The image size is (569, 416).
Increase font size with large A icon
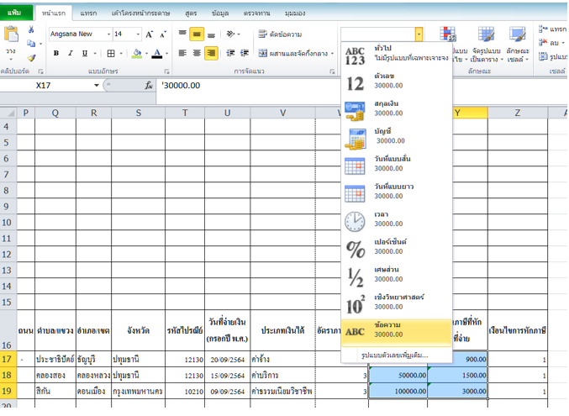pos(149,34)
